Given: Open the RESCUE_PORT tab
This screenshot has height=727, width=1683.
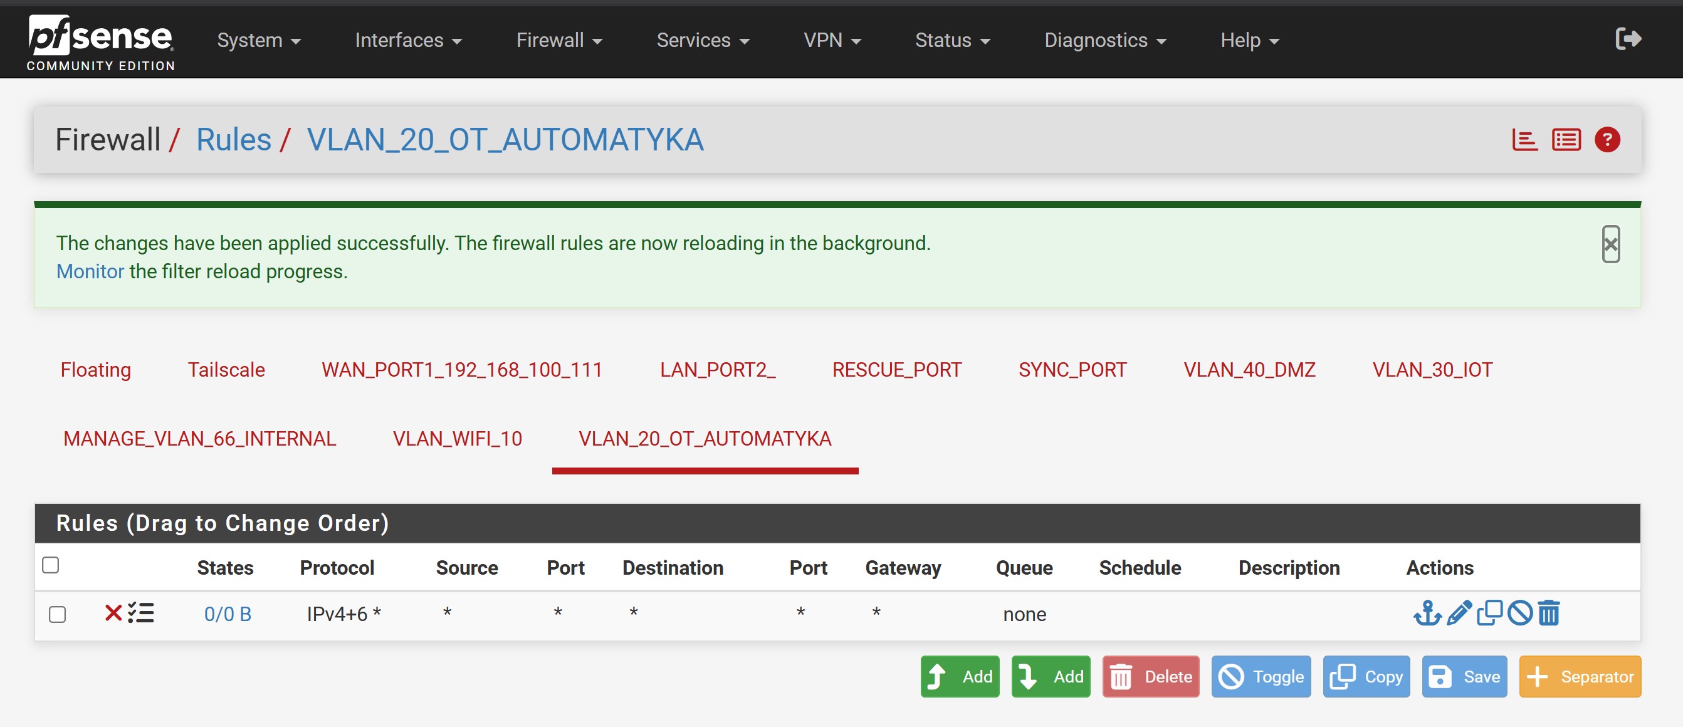Looking at the screenshot, I should click(x=896, y=370).
